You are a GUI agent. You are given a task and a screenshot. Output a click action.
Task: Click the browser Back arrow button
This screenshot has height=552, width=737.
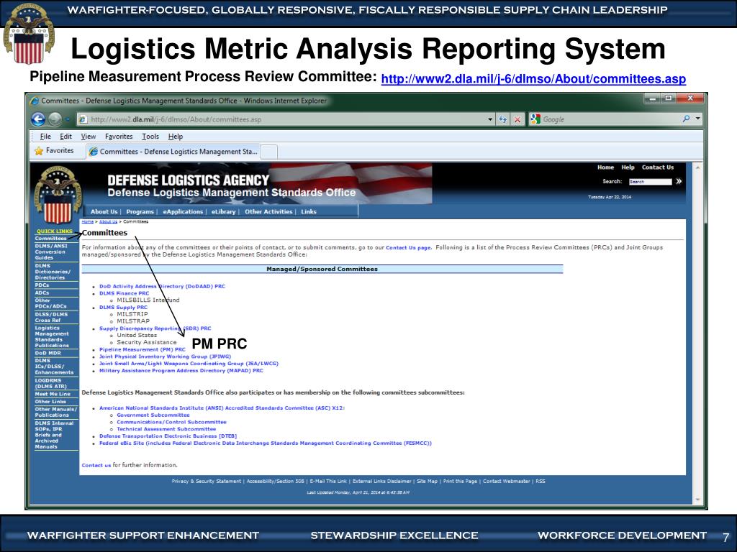[38, 119]
